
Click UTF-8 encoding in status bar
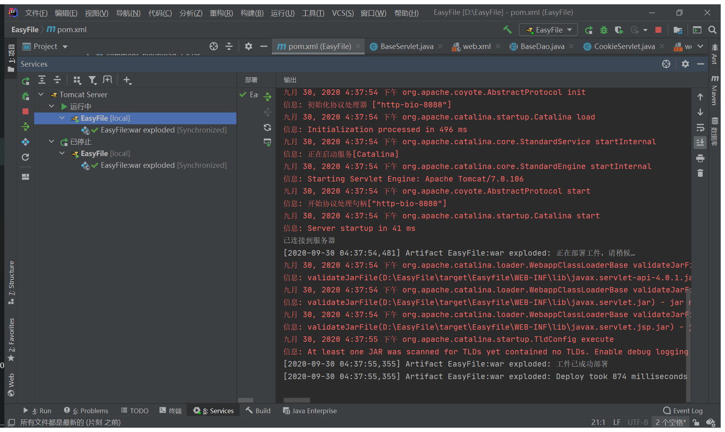coord(638,422)
